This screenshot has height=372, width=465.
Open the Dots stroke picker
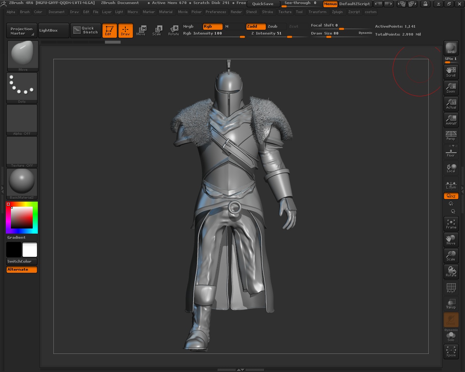(x=22, y=88)
